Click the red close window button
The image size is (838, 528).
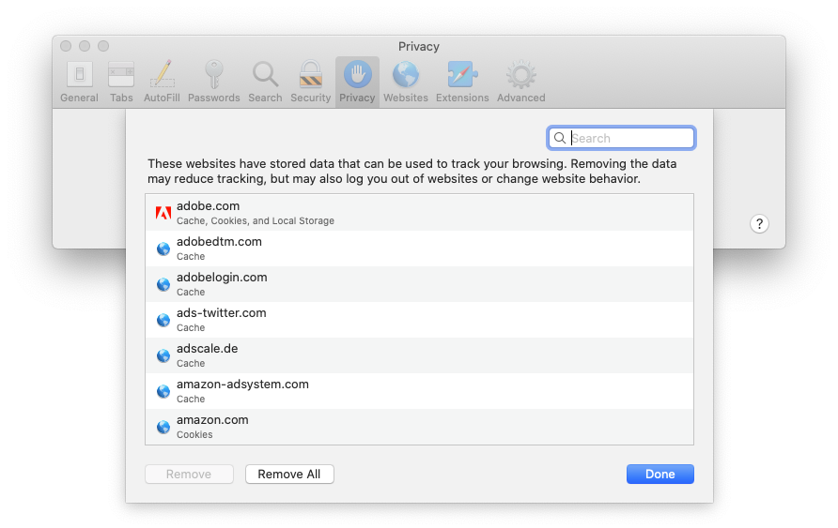coord(66,46)
